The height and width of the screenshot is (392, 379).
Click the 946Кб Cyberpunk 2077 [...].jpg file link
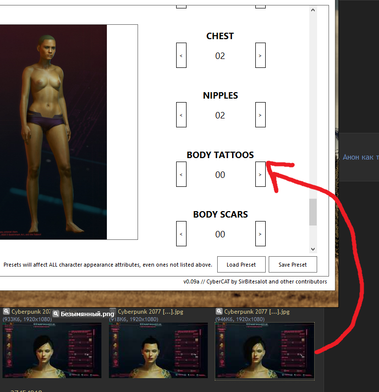point(257,312)
